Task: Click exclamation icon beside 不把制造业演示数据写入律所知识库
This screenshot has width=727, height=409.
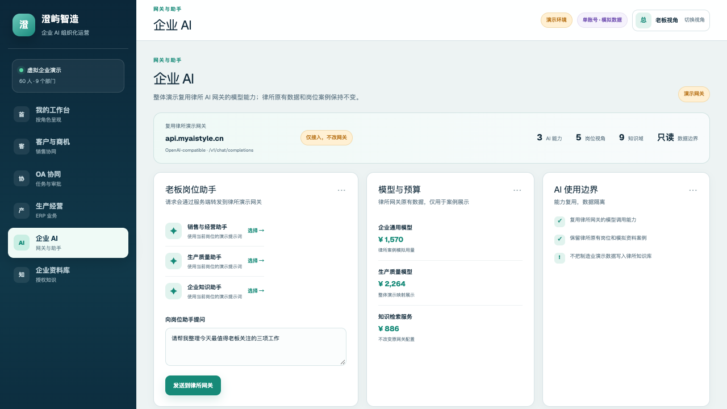Action: click(559, 258)
